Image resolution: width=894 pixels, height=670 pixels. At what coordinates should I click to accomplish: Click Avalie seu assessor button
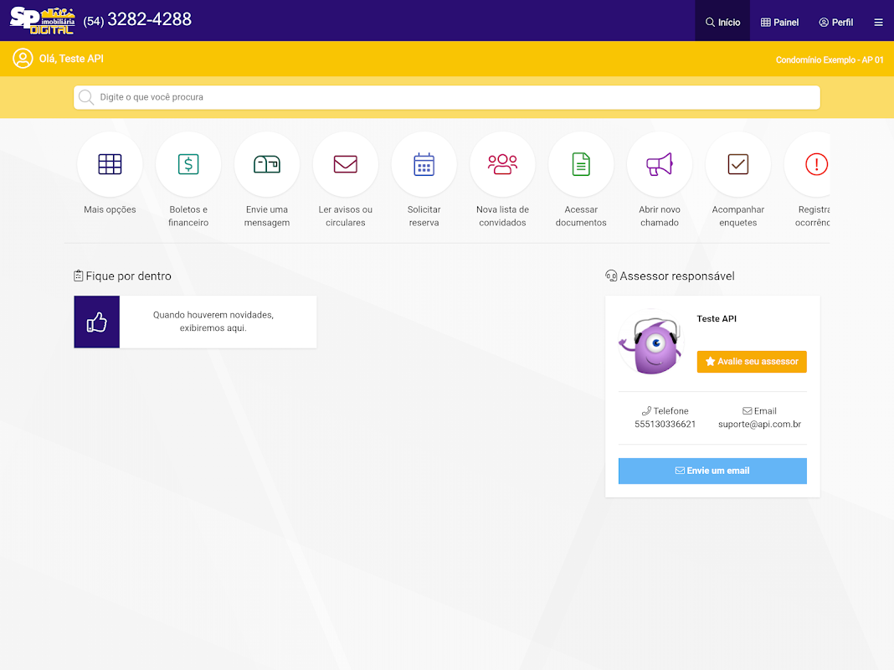(x=752, y=362)
